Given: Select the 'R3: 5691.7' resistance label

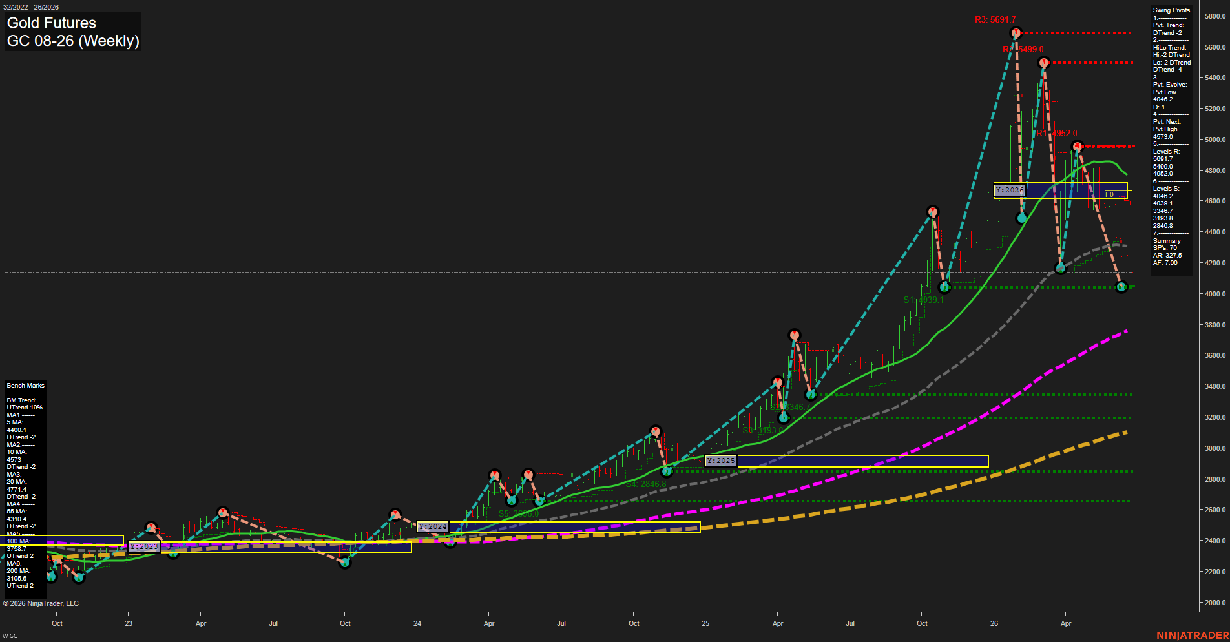Looking at the screenshot, I should pyautogui.click(x=995, y=20).
